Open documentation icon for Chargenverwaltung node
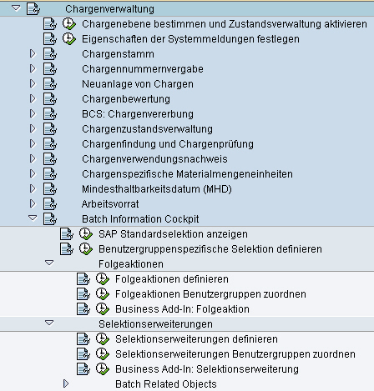Screen dimensions: 374x391 tap(33, 8)
